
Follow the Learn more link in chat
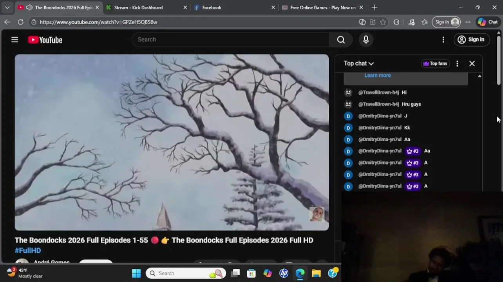pyautogui.click(x=377, y=75)
